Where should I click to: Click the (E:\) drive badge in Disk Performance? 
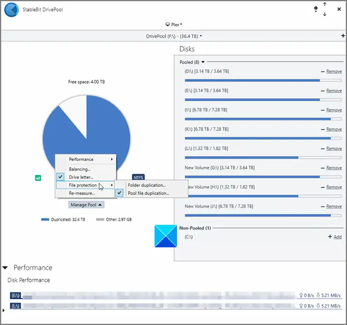pyautogui.click(x=15, y=296)
